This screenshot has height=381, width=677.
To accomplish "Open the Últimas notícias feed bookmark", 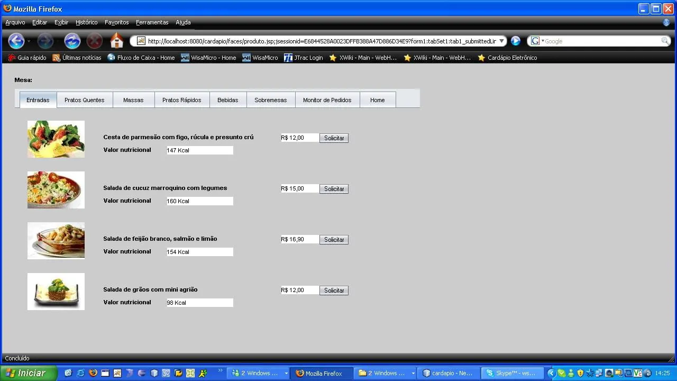I will (77, 58).
